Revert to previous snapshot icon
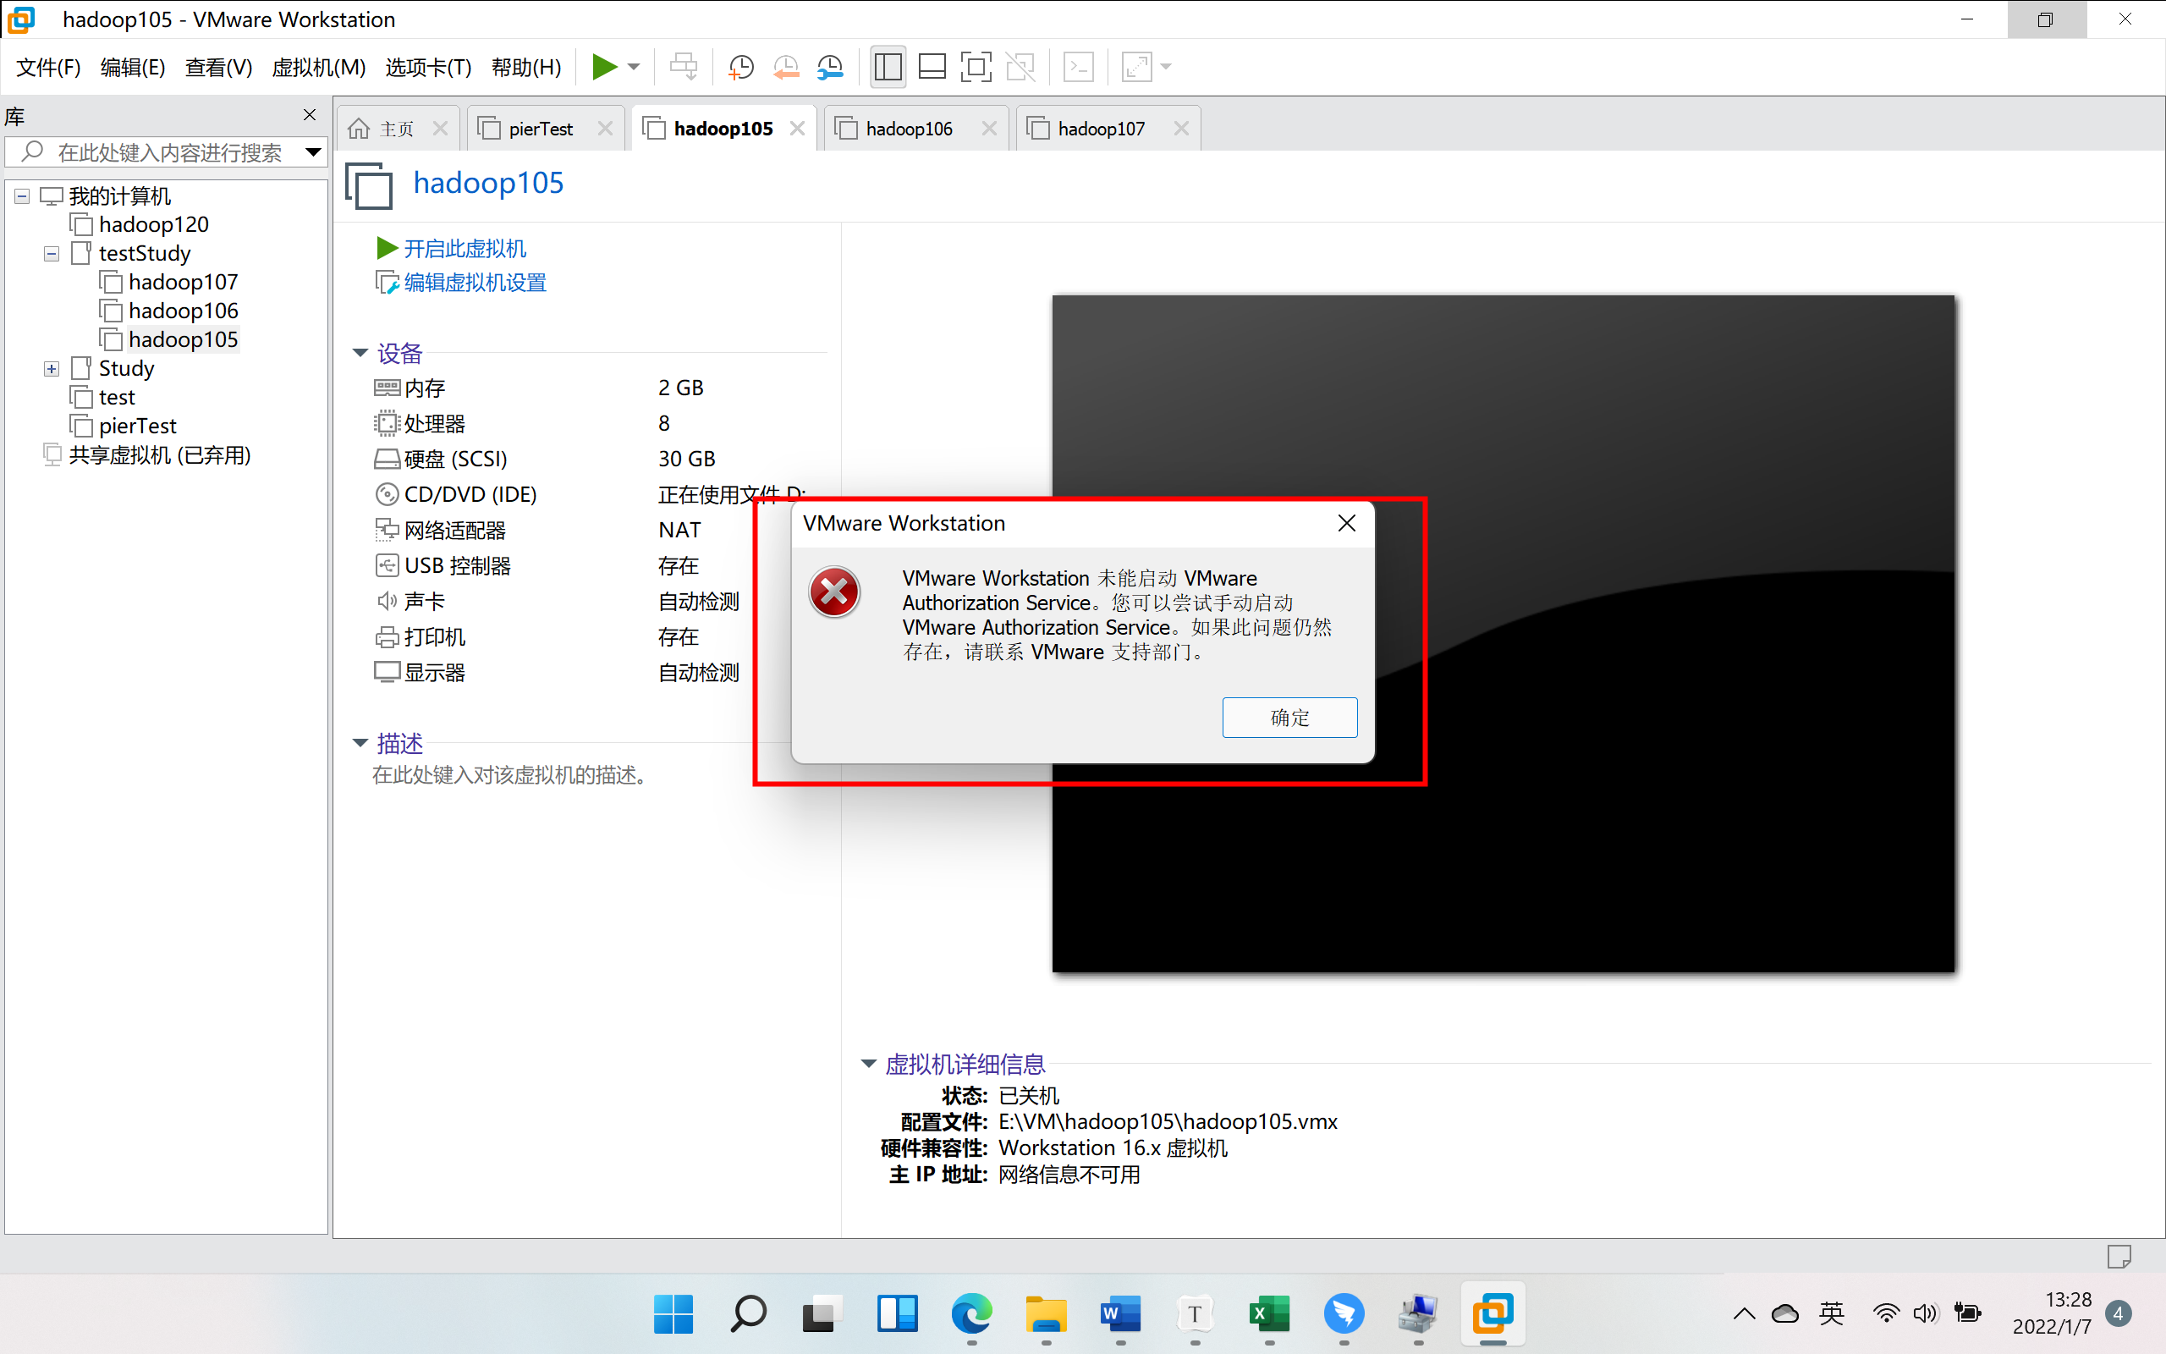 tap(786, 66)
